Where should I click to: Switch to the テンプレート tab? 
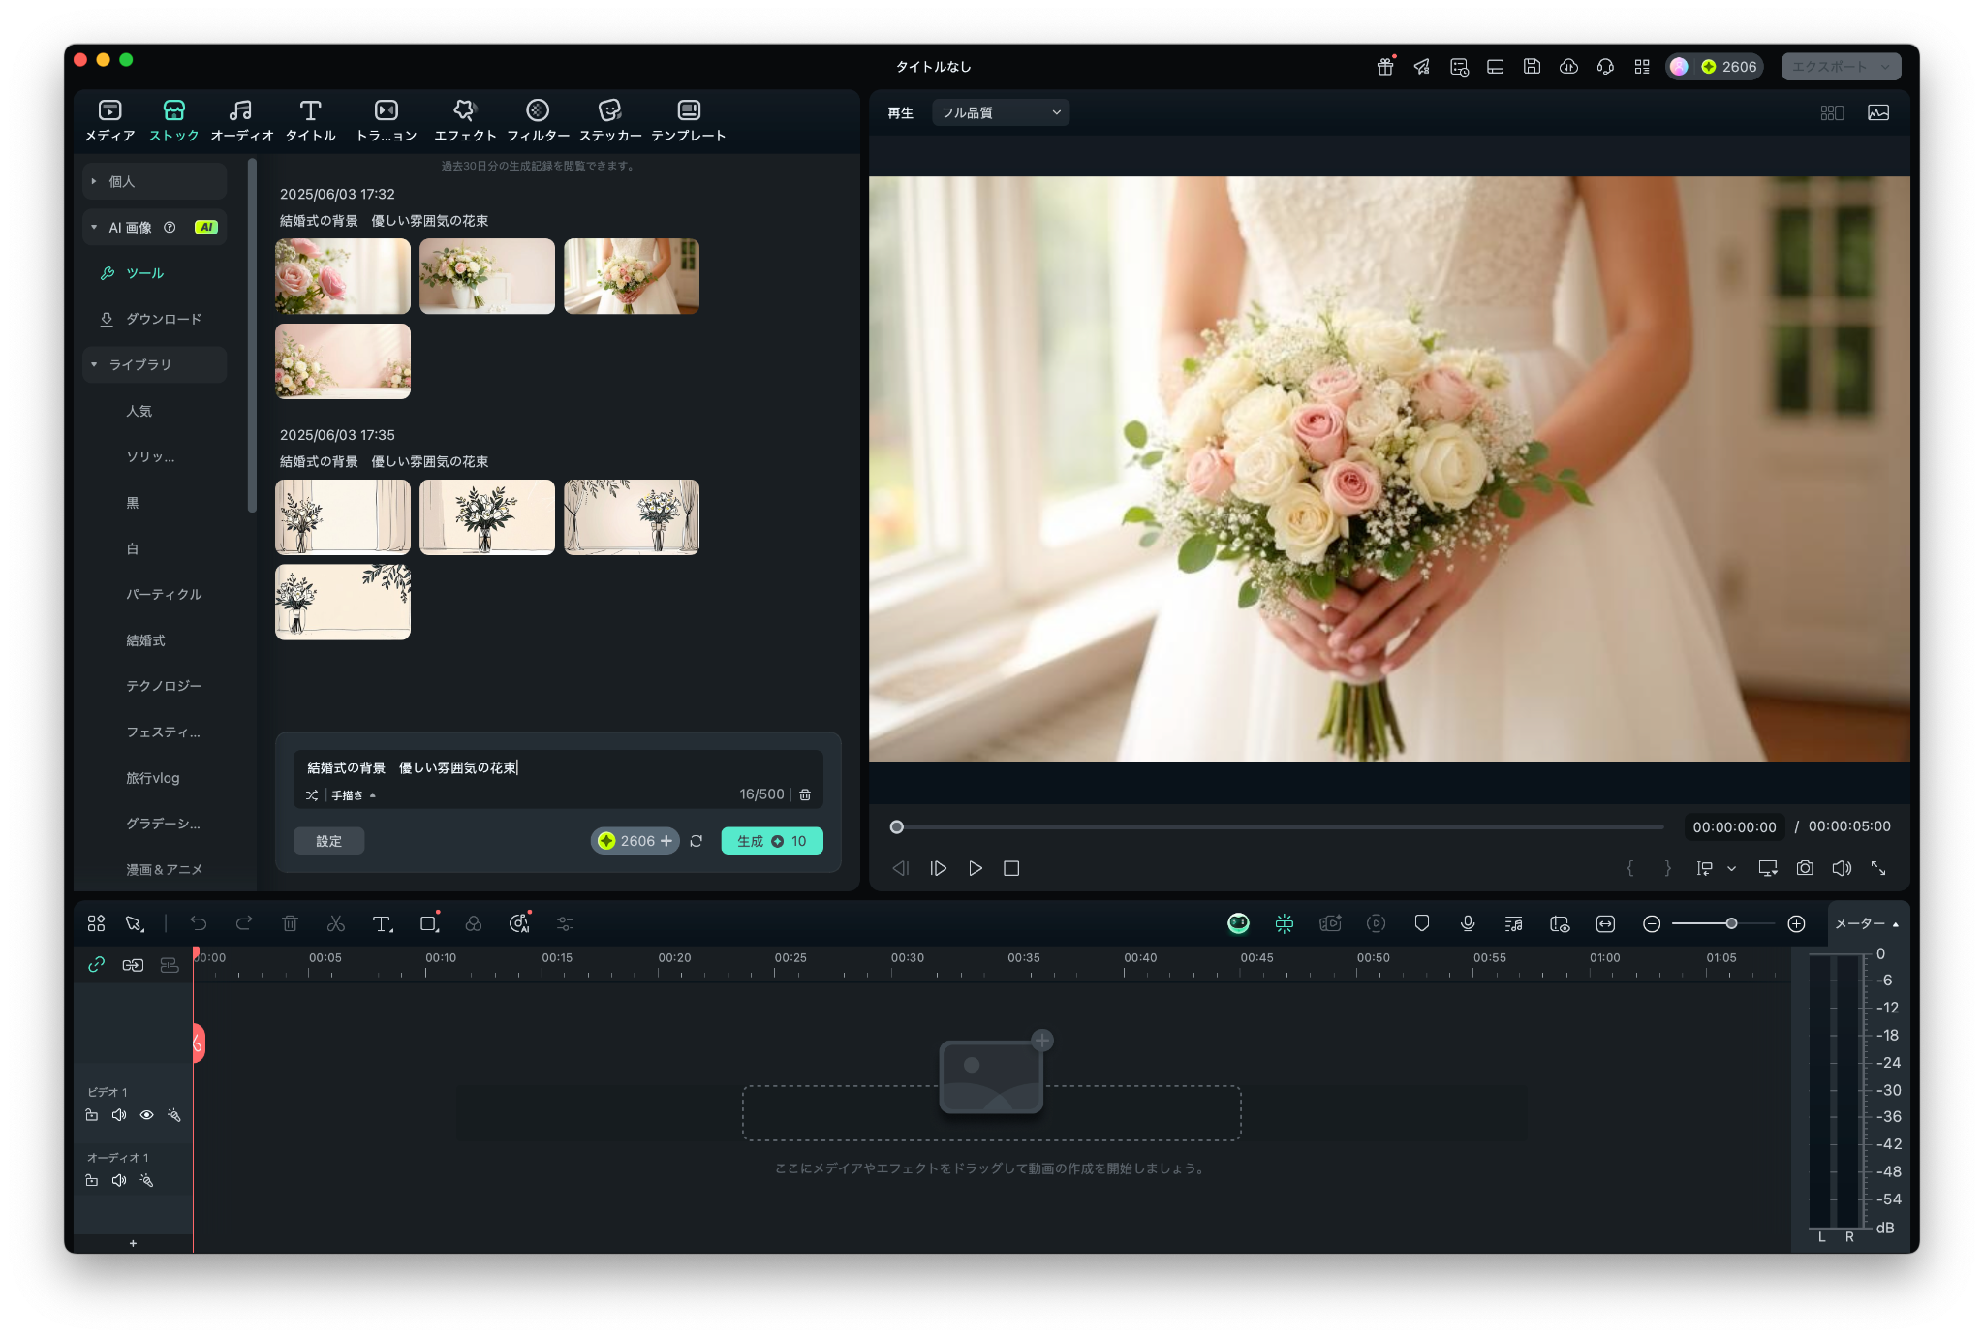click(x=688, y=120)
